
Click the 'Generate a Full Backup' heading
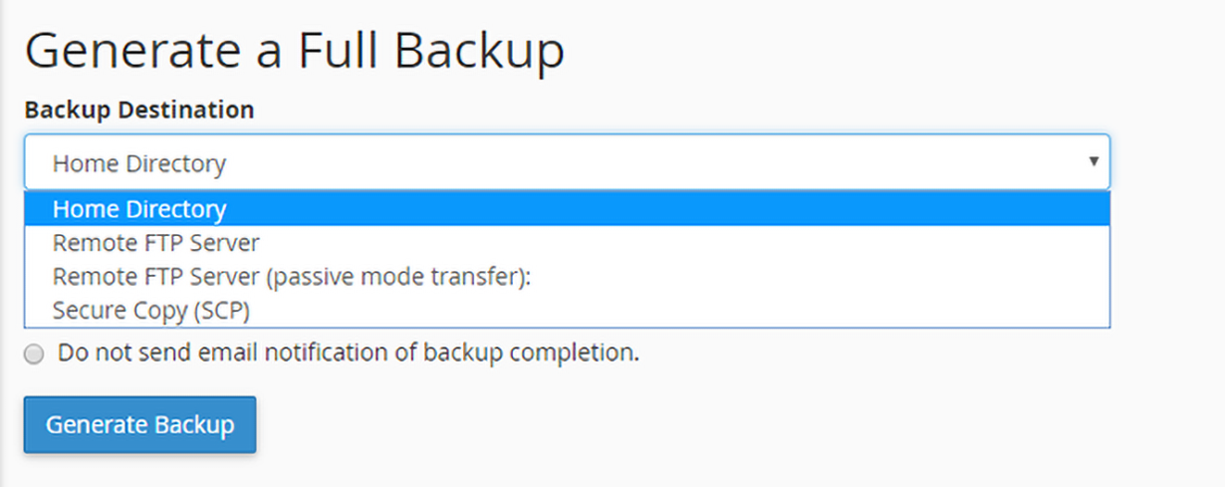pos(294,52)
